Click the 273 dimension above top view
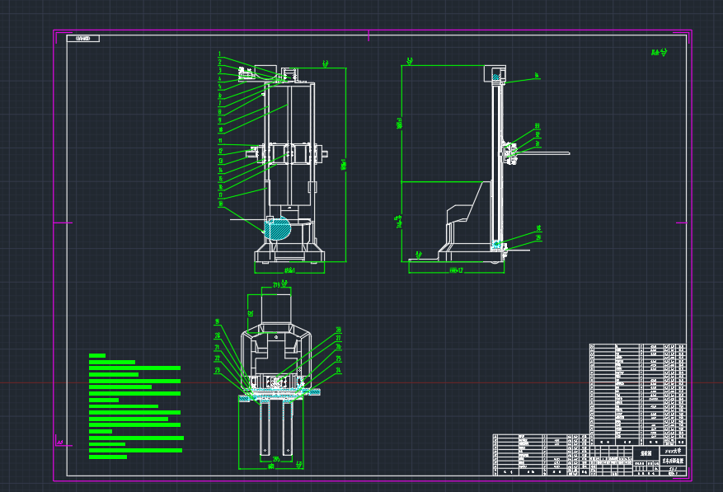723x492 pixels. point(276,285)
